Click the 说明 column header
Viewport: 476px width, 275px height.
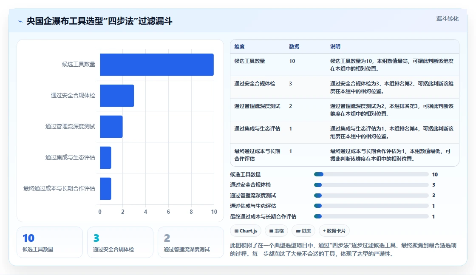[x=335, y=47]
